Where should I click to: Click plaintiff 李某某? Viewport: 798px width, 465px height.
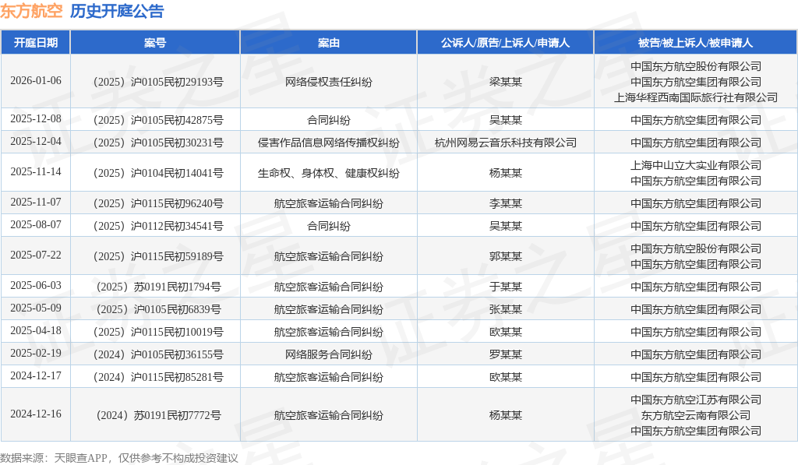pyautogui.click(x=505, y=203)
